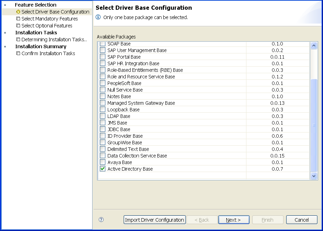This screenshot has height=231, width=323.
Task: Check the ID Provider Base box
Action: pyautogui.click(x=103, y=136)
